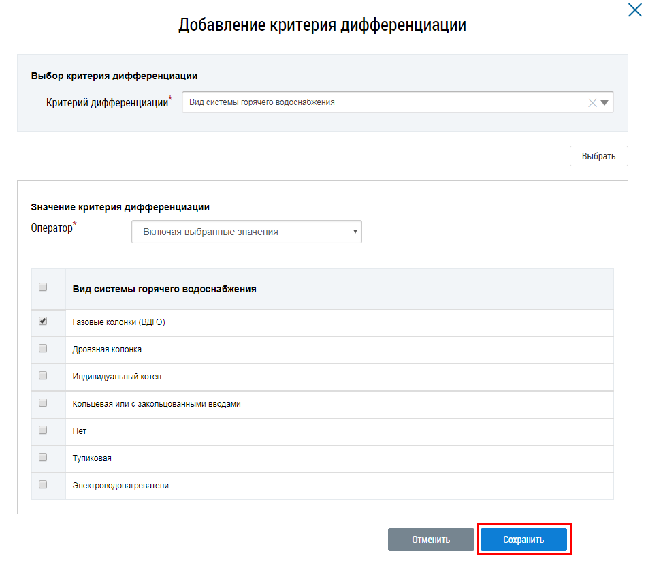Enable the Индивидуальный котел checkbox

pyautogui.click(x=43, y=376)
